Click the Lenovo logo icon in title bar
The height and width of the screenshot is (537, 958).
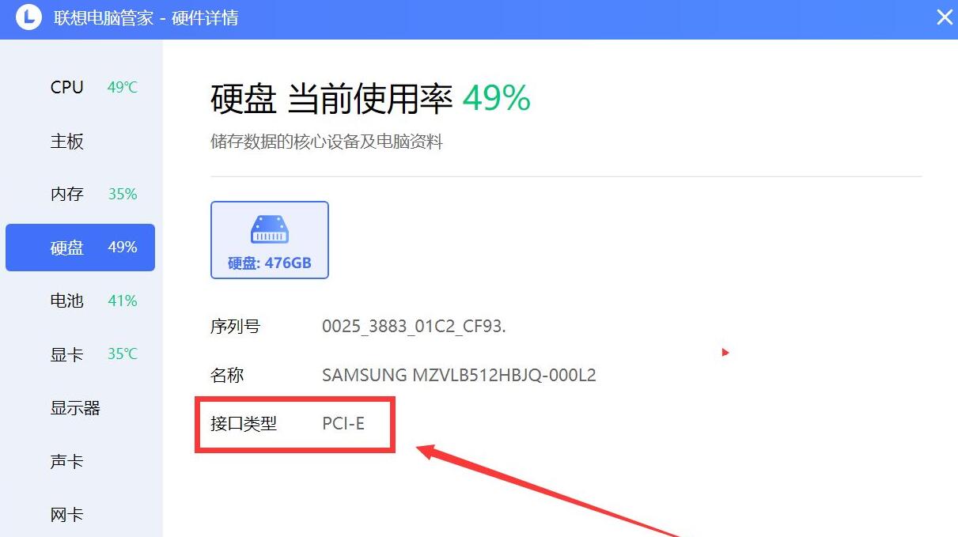coord(28,17)
